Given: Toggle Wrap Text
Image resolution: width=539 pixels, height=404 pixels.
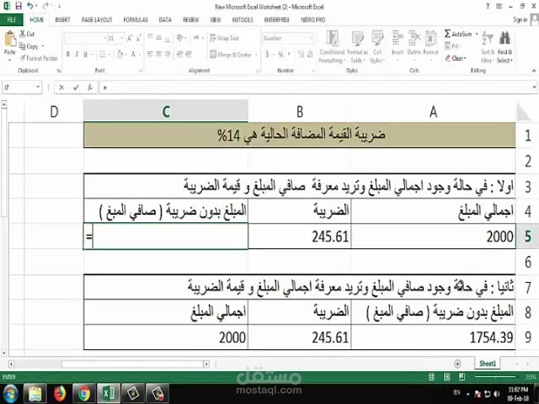Looking at the screenshot, I should tap(224, 38).
